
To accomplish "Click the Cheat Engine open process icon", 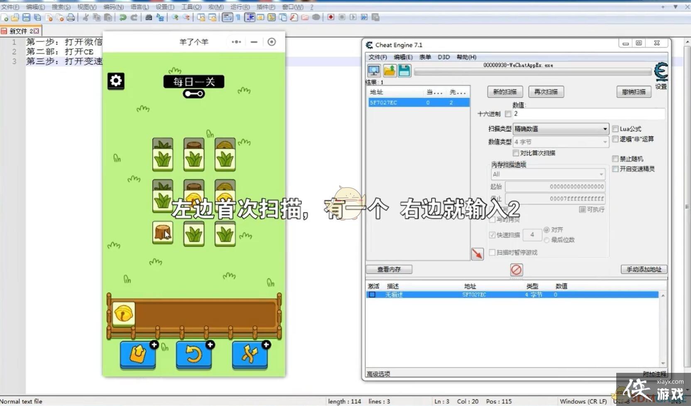I will (x=374, y=71).
